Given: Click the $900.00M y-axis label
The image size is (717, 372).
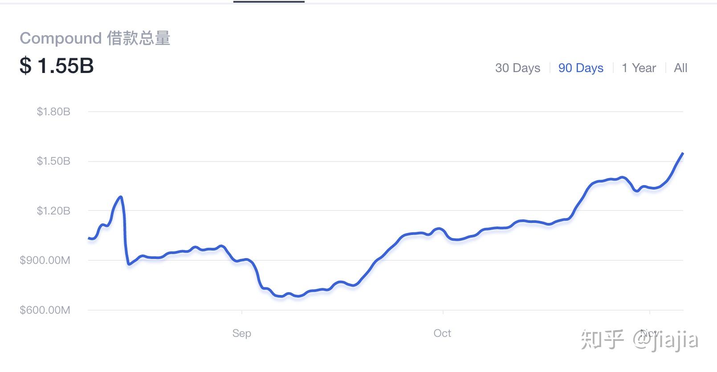Looking at the screenshot, I should 45,260.
